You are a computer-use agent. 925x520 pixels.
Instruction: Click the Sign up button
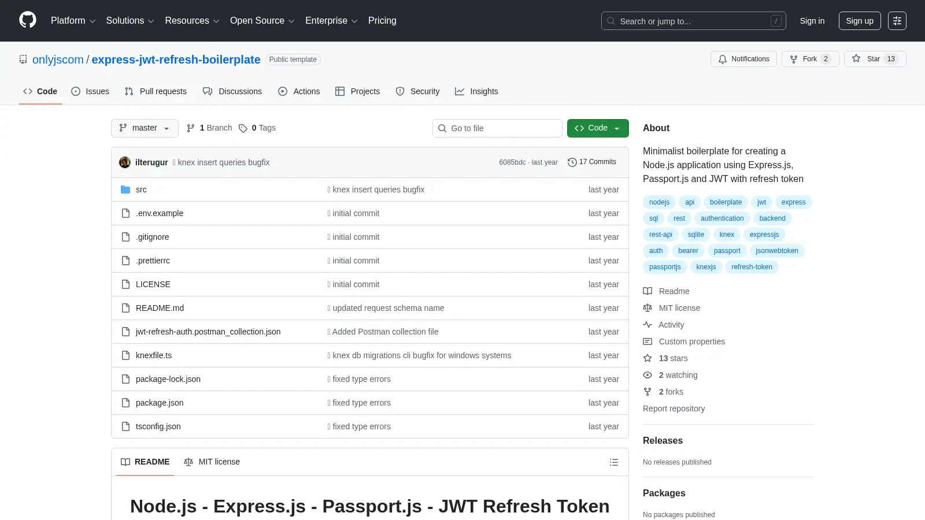[x=860, y=21]
